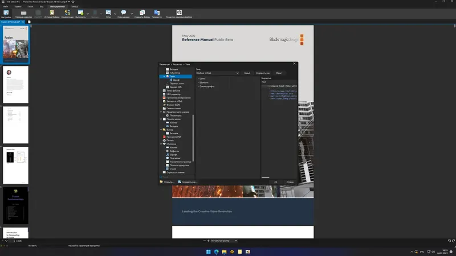Open the Вид menu
Viewport: 456px width, 256px height.
coord(42,6)
